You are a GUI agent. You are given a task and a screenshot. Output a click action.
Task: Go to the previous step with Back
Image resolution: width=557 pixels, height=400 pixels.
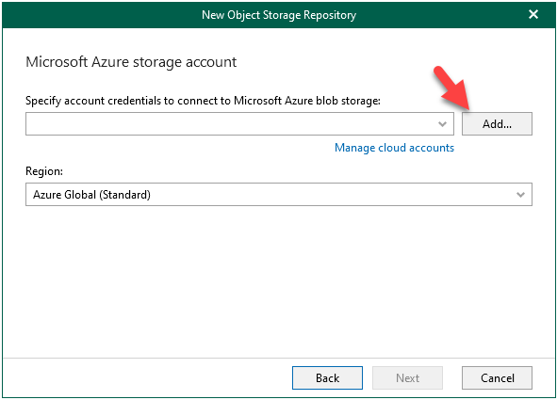(327, 378)
